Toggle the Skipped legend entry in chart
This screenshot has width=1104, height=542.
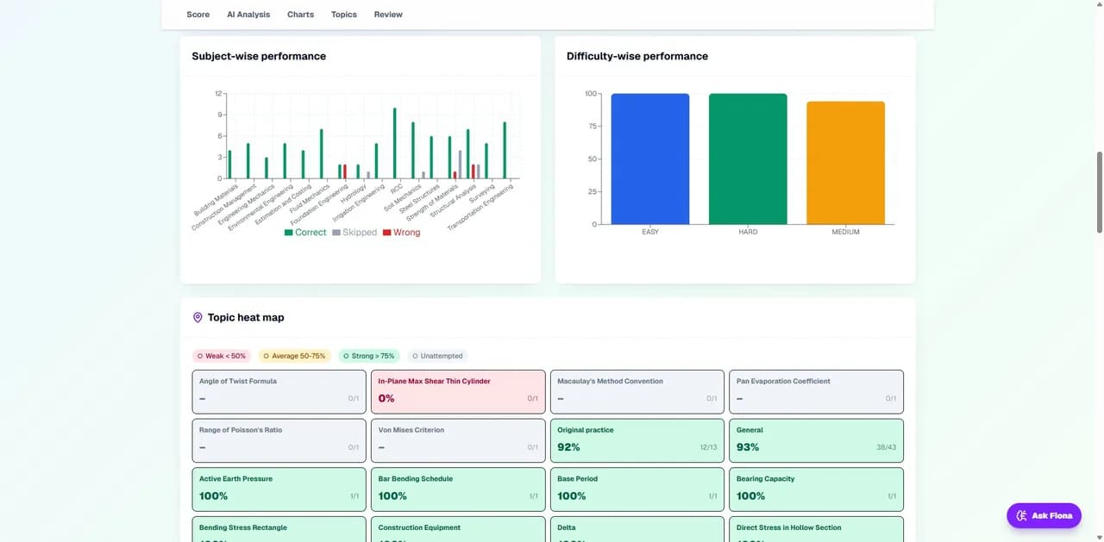tap(354, 233)
